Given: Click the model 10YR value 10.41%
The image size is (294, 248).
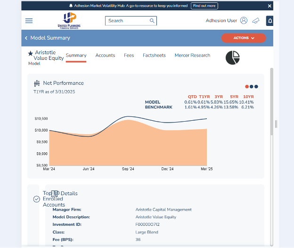Looking at the screenshot, I should pyautogui.click(x=246, y=102).
